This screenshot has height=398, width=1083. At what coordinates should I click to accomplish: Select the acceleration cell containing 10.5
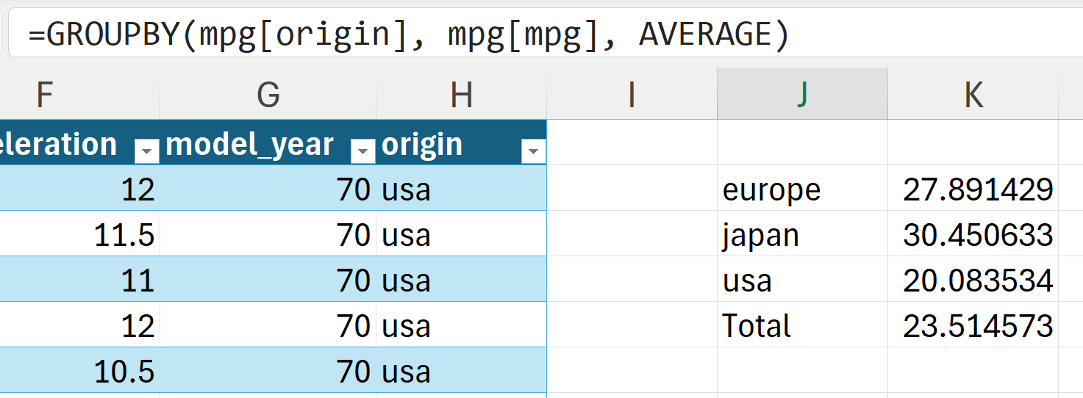point(79,372)
